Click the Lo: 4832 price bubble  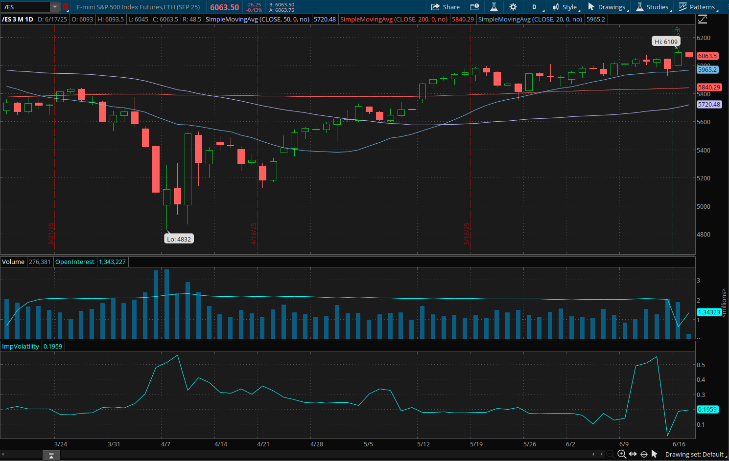[x=179, y=239]
